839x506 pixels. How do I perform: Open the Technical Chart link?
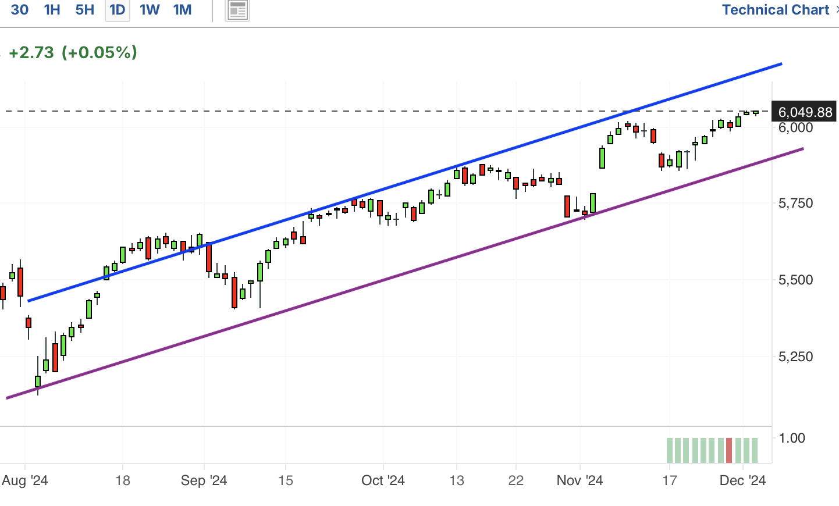pyautogui.click(x=776, y=10)
